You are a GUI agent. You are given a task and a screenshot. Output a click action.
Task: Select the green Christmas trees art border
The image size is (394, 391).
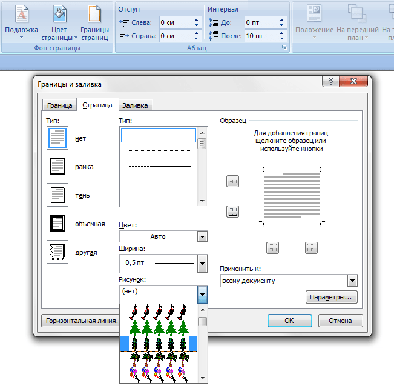click(x=159, y=328)
